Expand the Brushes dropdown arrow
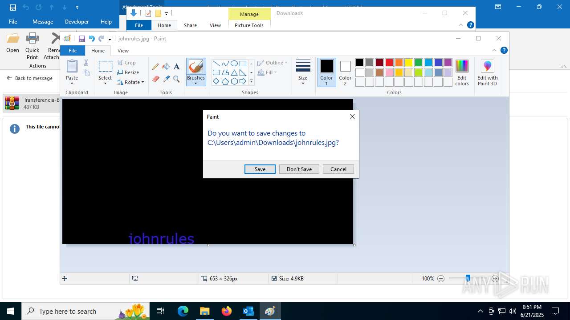 coord(196,83)
